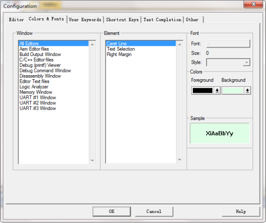Select the Colors & Fonts tab
Image resolution: width=266 pixels, height=223 pixels.
pos(46,19)
